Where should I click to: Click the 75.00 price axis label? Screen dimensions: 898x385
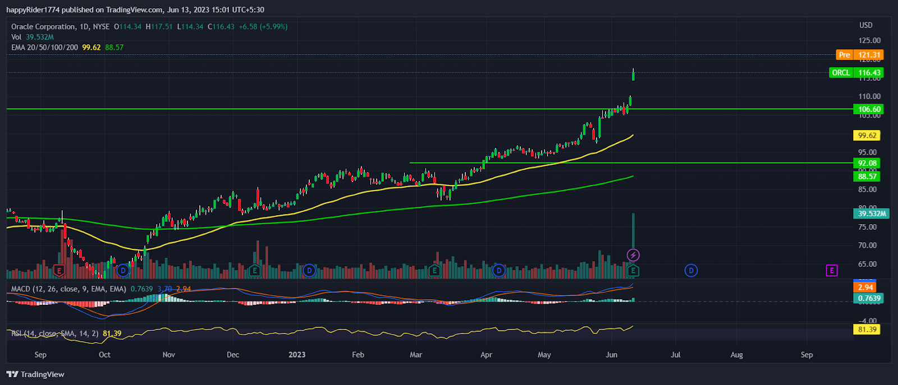click(x=867, y=227)
